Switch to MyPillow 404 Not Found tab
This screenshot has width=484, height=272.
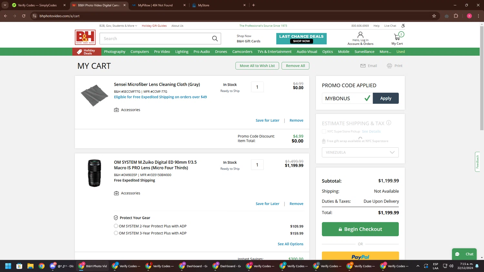tap(159, 5)
